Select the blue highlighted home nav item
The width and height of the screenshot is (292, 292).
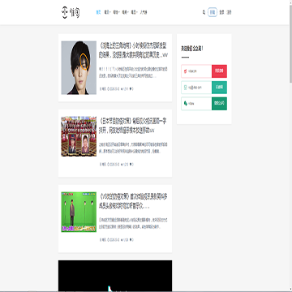click(x=98, y=12)
